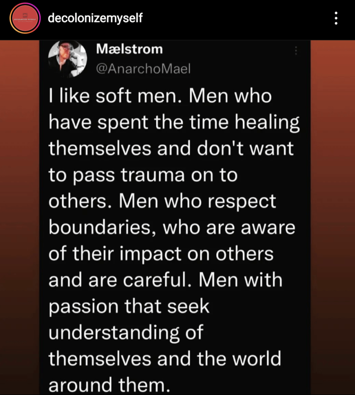The width and height of the screenshot is (355, 395).
Task: Click the line 'of their impact on others'
Action: (x=161, y=254)
